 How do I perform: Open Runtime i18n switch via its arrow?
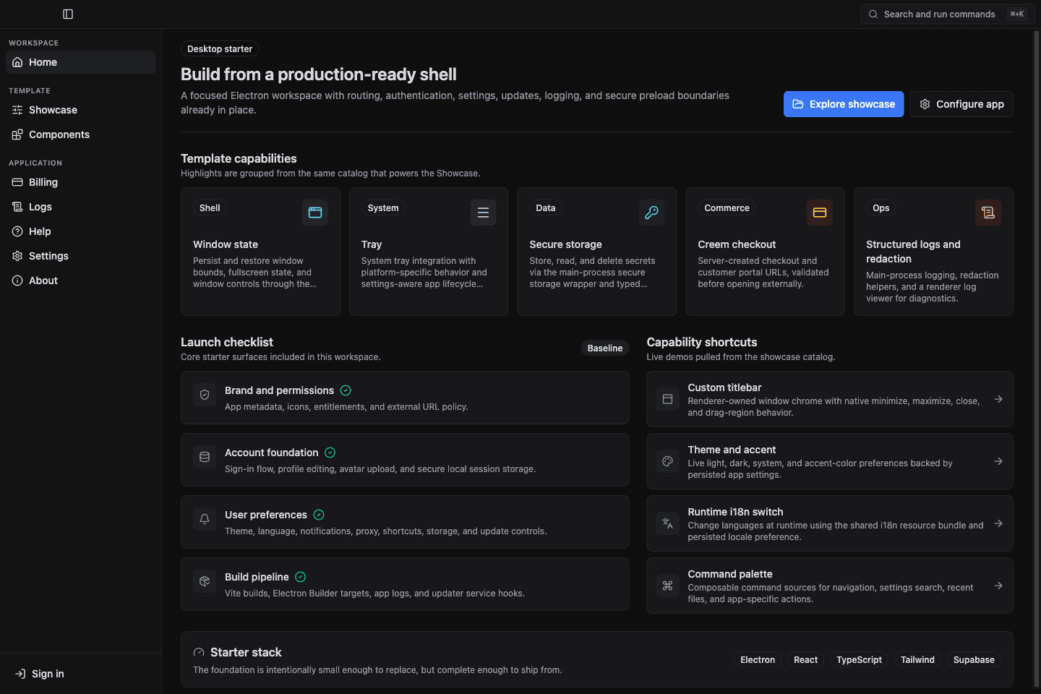(x=998, y=523)
